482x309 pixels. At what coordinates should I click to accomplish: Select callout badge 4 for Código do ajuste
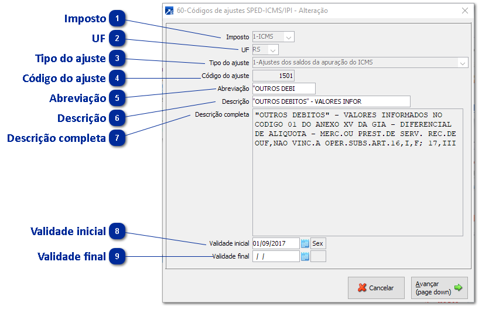click(117, 78)
